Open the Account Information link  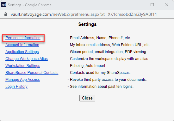[x=22, y=45]
